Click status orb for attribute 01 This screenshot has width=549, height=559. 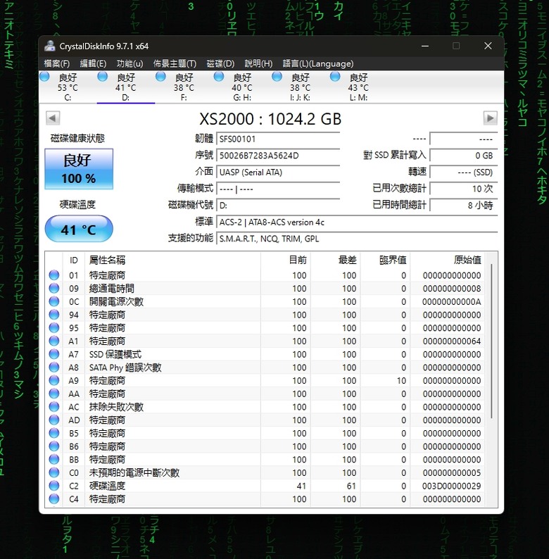click(54, 275)
